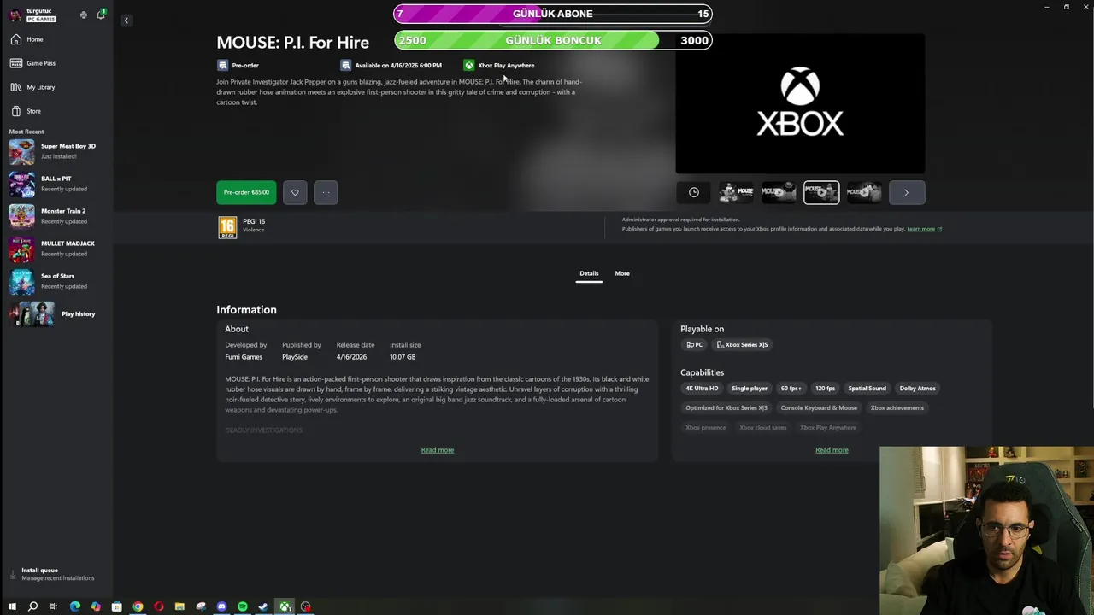Click the Pre-order $85.00 button
The width and height of the screenshot is (1094, 615).
[246, 192]
